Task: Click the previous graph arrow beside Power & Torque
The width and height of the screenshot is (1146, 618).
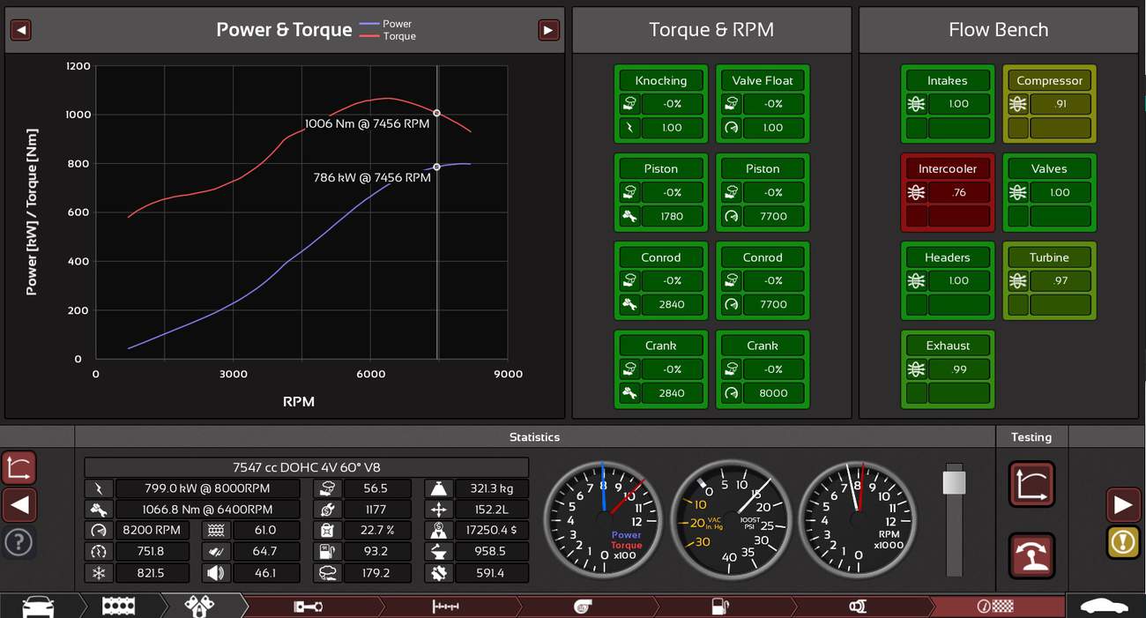Action: [x=20, y=30]
